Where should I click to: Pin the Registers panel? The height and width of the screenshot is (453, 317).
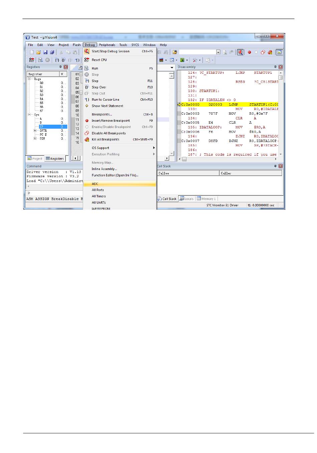60,67
